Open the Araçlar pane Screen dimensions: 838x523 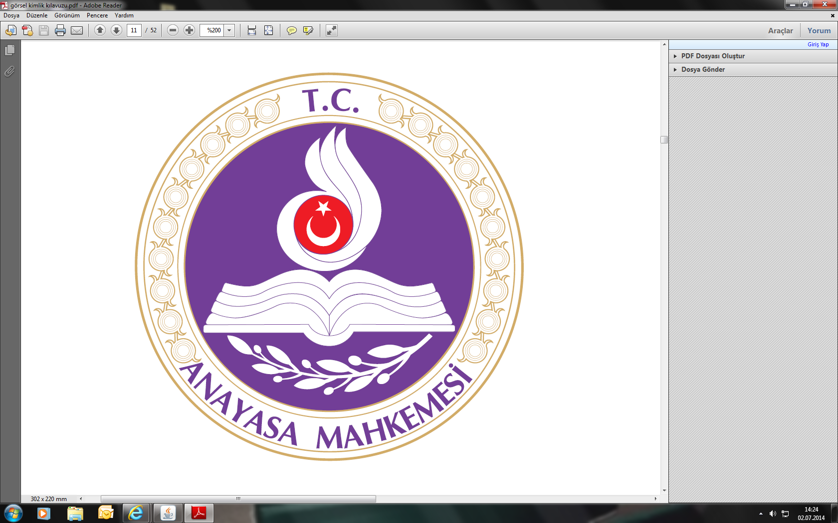click(781, 30)
